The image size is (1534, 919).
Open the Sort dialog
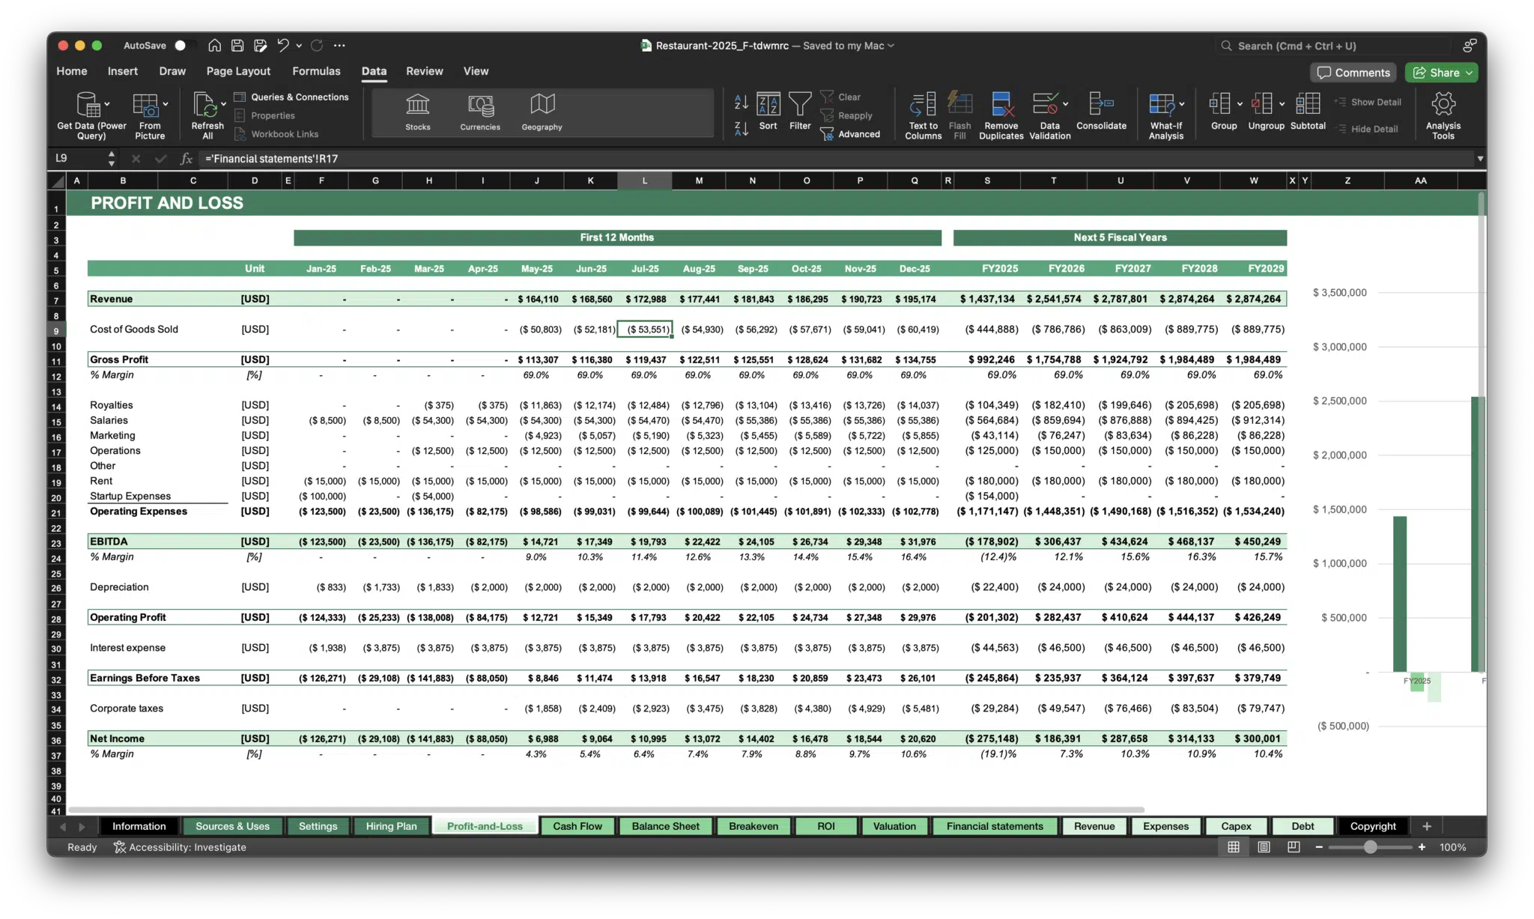tap(768, 111)
